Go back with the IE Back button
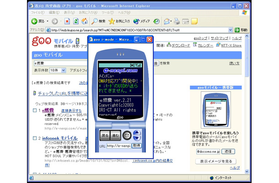279x183 pixels. (x=38, y=22)
